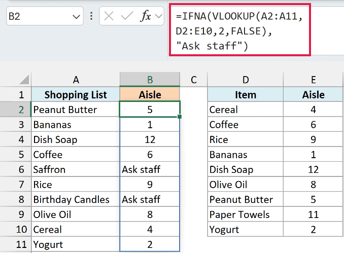The width and height of the screenshot is (344, 253).
Task: Select aisle value 11 in column E
Action: click(x=313, y=214)
